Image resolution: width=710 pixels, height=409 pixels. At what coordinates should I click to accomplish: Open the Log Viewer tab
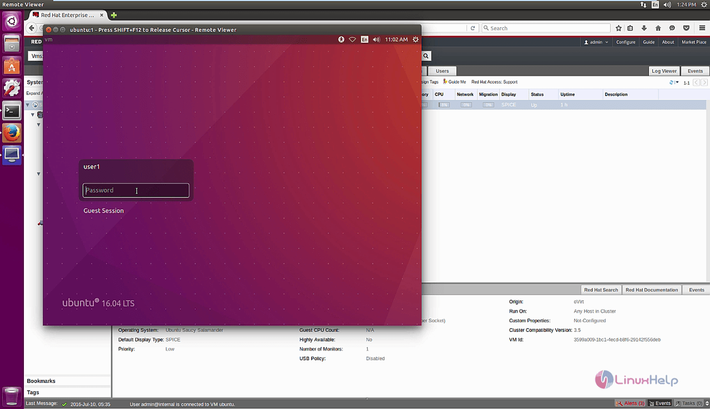[664, 71]
